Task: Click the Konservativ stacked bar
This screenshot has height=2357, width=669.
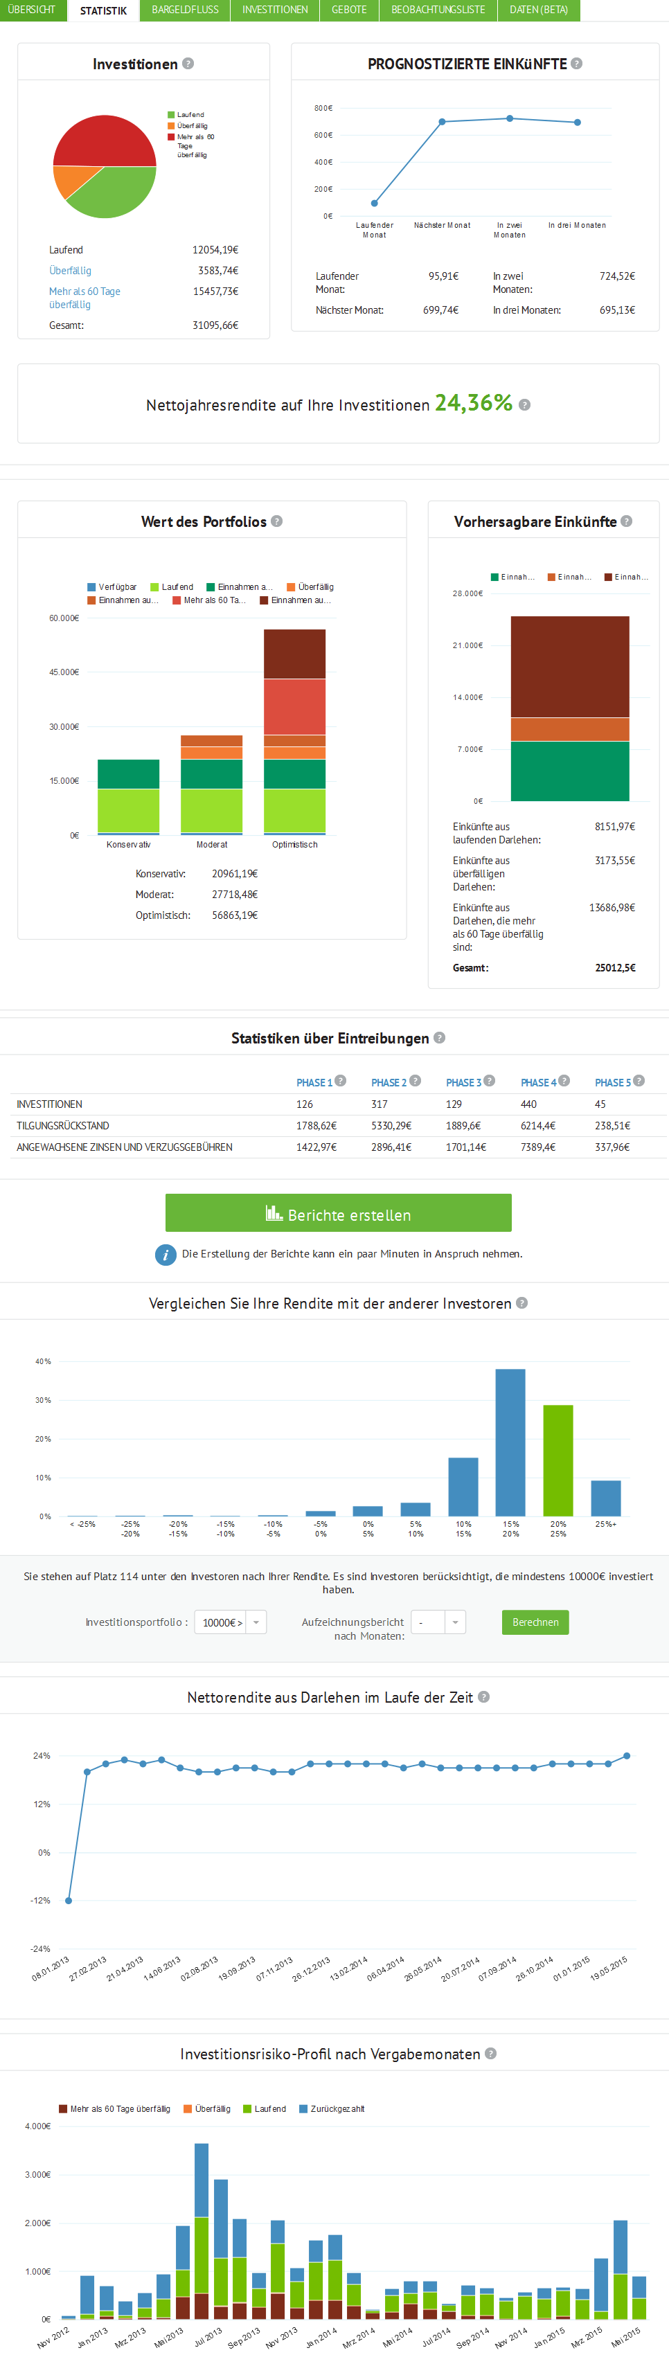Action: point(128,797)
